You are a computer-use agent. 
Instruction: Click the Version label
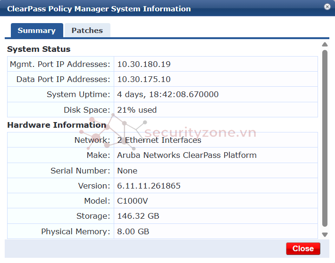coord(94,186)
